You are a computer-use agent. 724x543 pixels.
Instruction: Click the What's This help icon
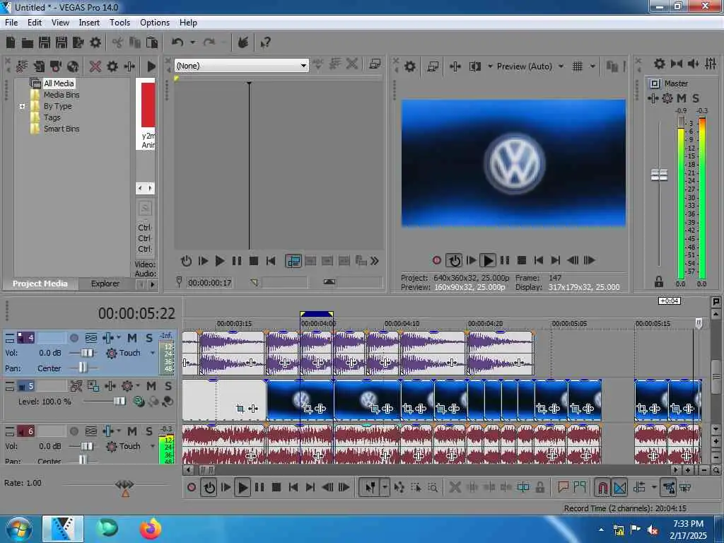[266, 43]
